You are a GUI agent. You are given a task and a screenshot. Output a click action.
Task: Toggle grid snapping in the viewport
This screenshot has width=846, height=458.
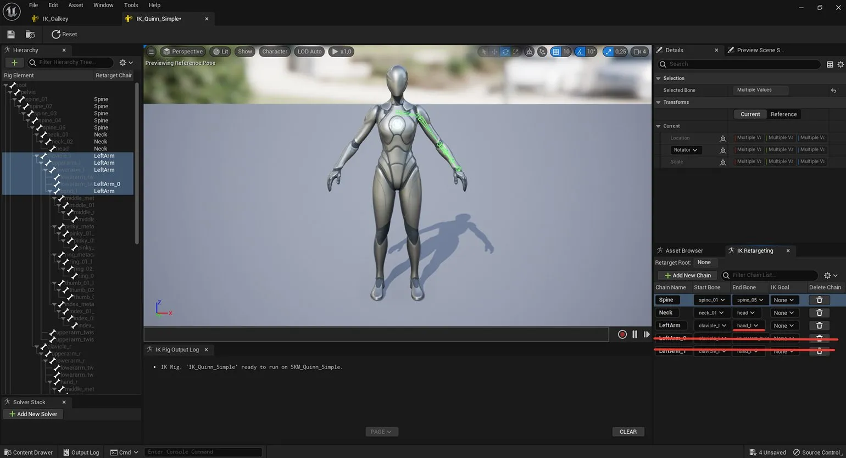[556, 52]
